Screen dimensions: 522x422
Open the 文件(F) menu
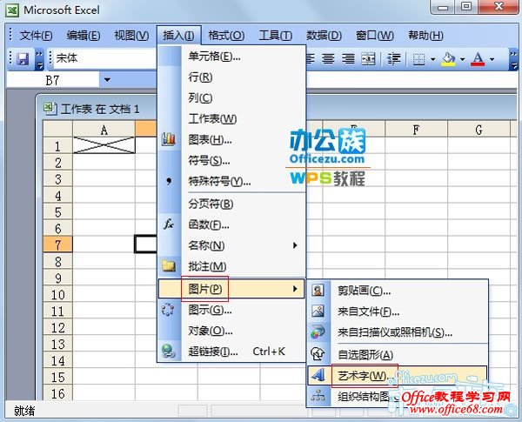pyautogui.click(x=36, y=36)
